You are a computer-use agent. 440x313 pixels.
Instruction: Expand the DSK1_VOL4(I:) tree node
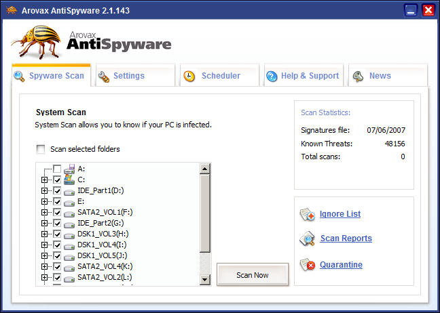44,245
